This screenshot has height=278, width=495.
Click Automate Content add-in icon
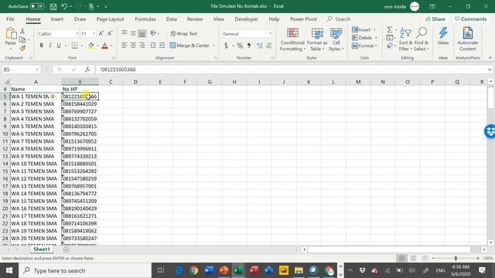tap(467, 39)
